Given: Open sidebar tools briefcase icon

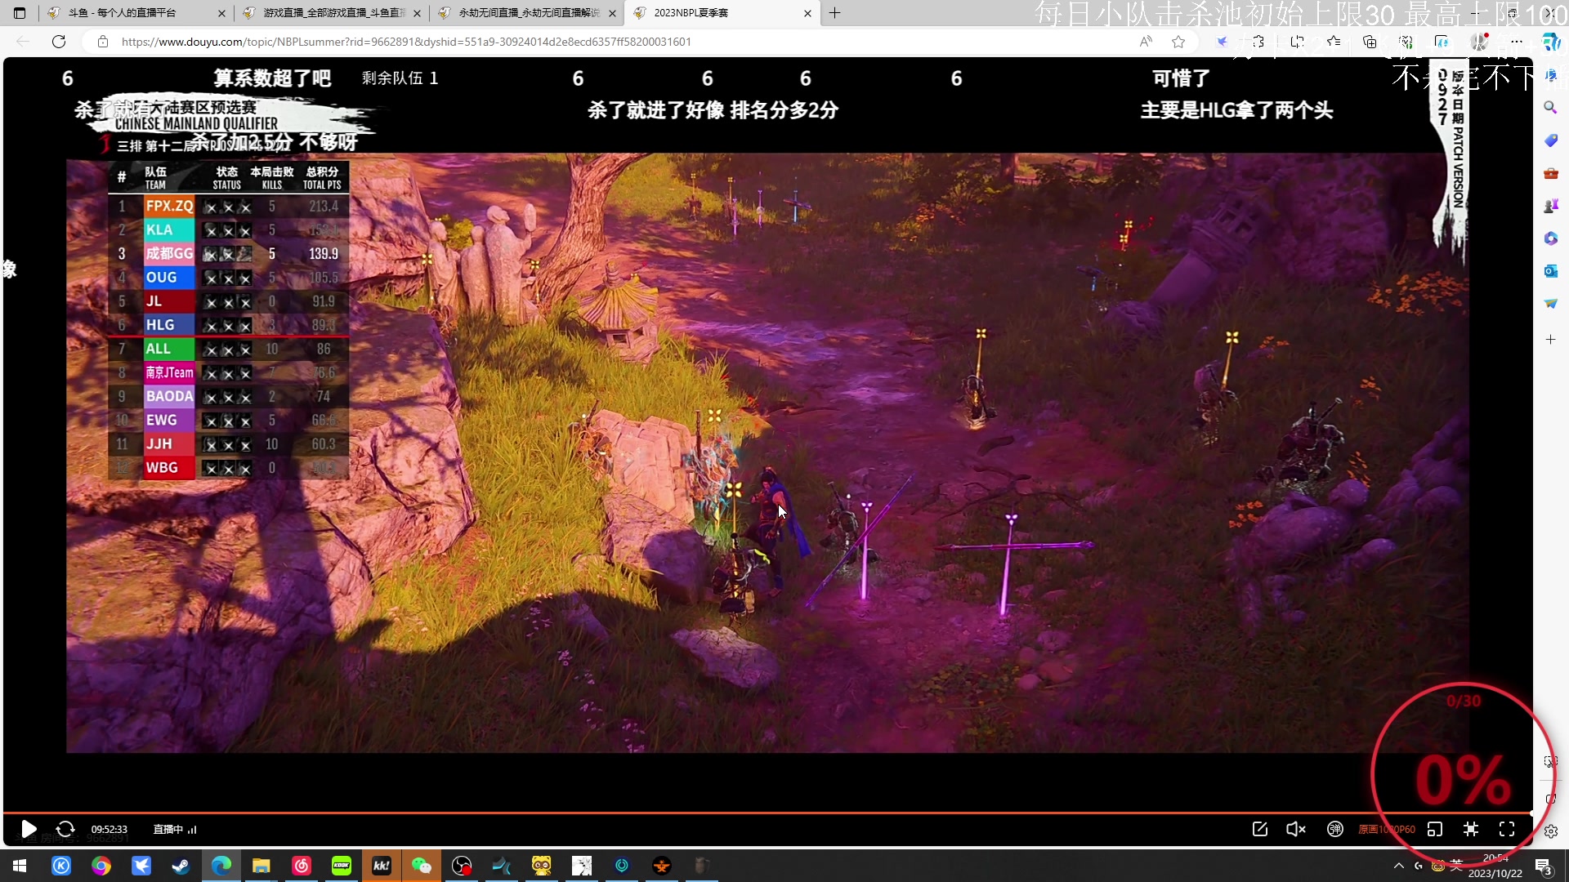Looking at the screenshot, I should 1550,173.
